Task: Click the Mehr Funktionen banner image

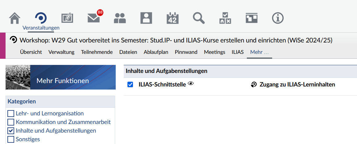Action: [x=60, y=77]
